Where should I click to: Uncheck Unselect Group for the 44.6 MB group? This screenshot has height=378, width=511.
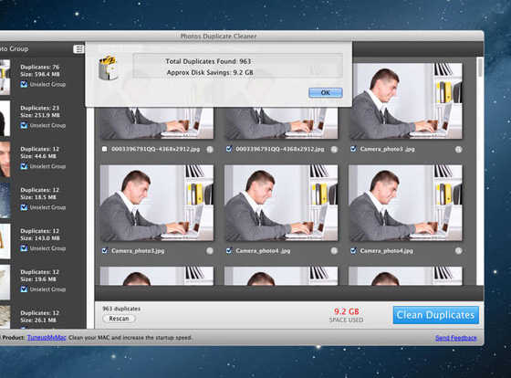tap(24, 167)
